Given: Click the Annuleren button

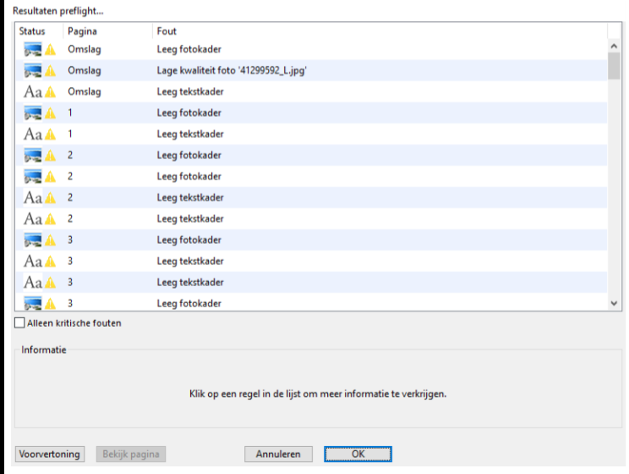Looking at the screenshot, I should coord(278,455).
